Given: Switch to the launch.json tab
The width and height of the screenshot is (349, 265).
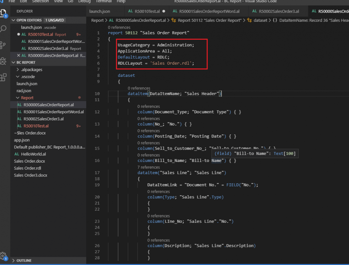Looking at the screenshot, I should 100,11.
